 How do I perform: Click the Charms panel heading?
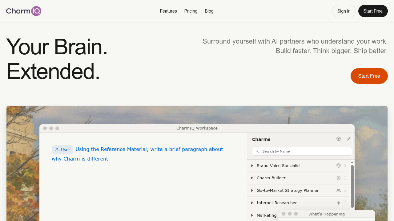coord(261,139)
